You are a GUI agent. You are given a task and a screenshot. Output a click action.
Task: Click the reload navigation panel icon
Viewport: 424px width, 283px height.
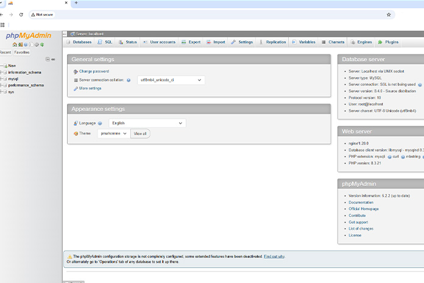41,45
